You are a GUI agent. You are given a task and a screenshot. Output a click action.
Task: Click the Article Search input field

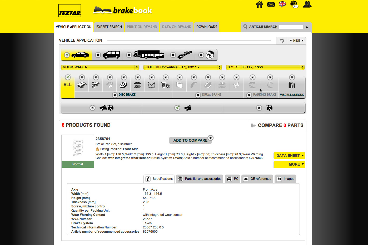point(291,27)
